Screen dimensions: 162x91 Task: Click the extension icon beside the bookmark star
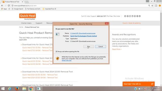click(x=156, y=6)
